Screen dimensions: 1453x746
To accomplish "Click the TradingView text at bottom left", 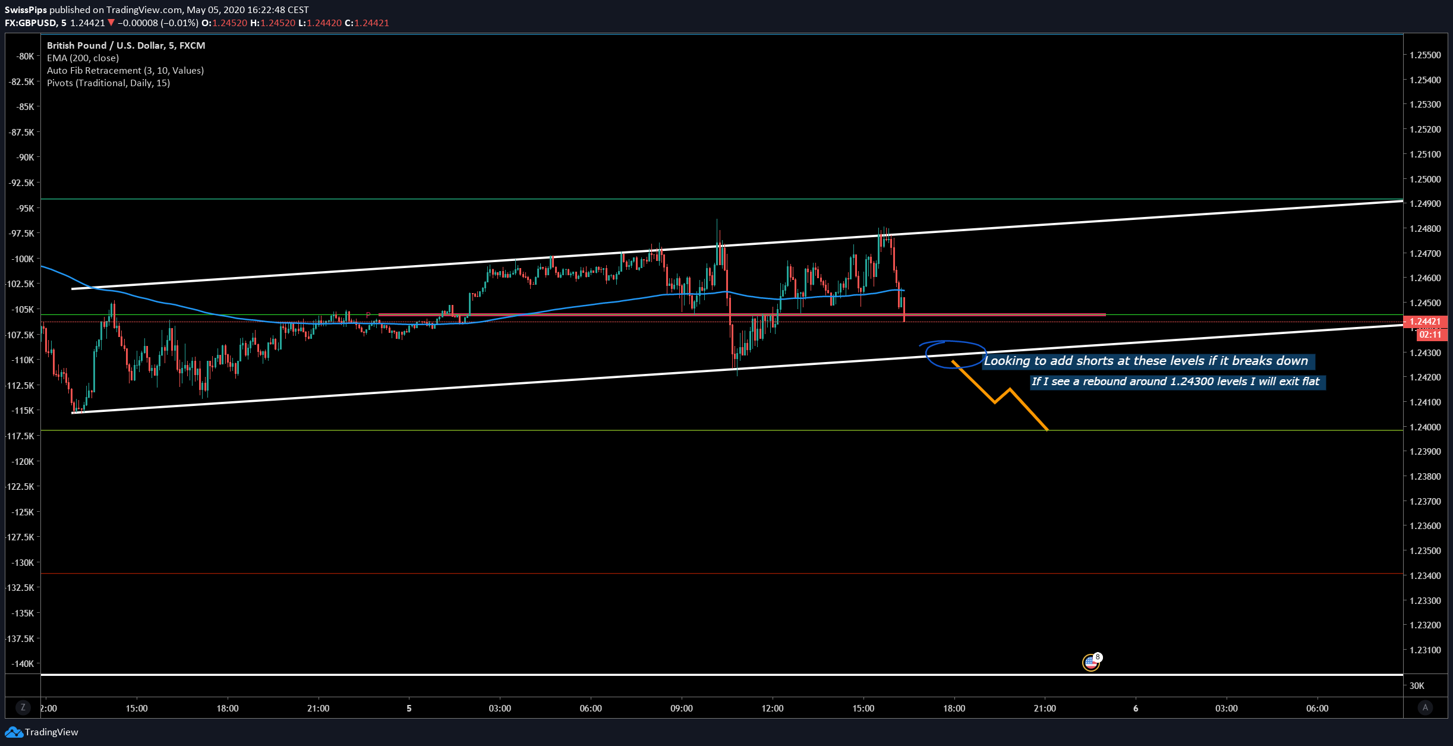I will click(52, 732).
